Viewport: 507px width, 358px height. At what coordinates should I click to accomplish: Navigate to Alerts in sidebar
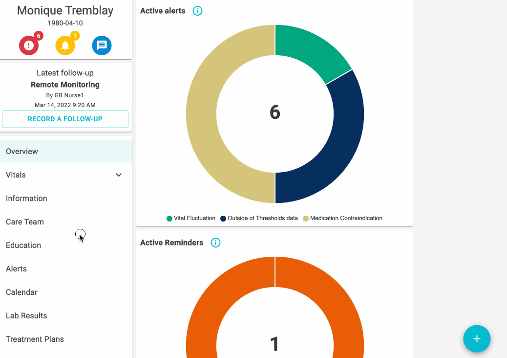tap(66, 268)
